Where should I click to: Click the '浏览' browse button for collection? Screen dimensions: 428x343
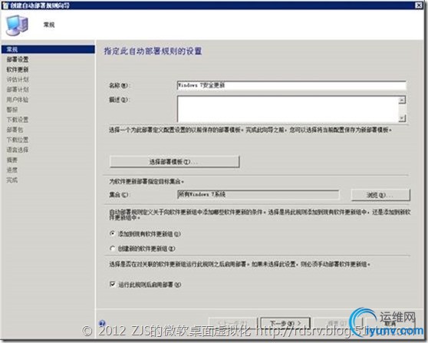(x=380, y=195)
